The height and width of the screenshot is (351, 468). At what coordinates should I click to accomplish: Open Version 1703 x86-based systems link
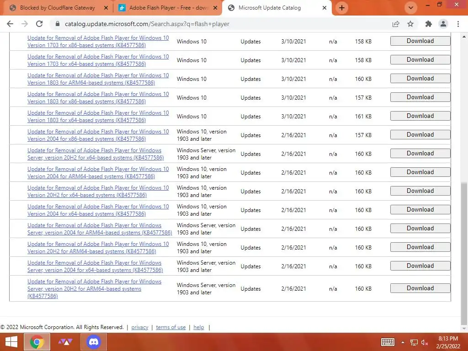tap(98, 42)
